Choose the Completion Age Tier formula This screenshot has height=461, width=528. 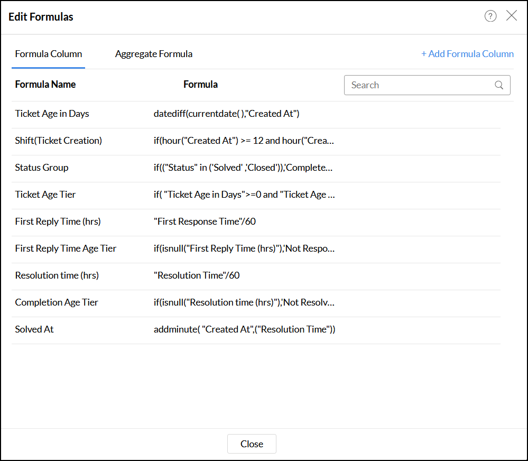57,302
